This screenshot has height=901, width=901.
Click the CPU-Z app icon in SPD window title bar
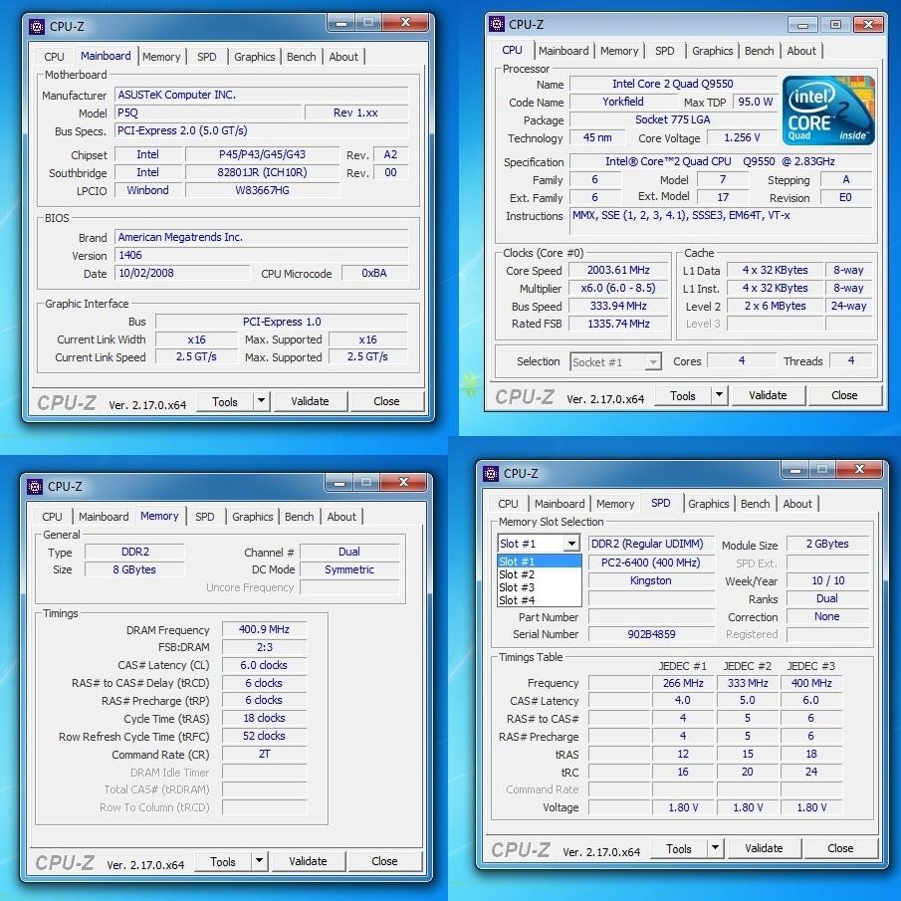pyautogui.click(x=491, y=474)
